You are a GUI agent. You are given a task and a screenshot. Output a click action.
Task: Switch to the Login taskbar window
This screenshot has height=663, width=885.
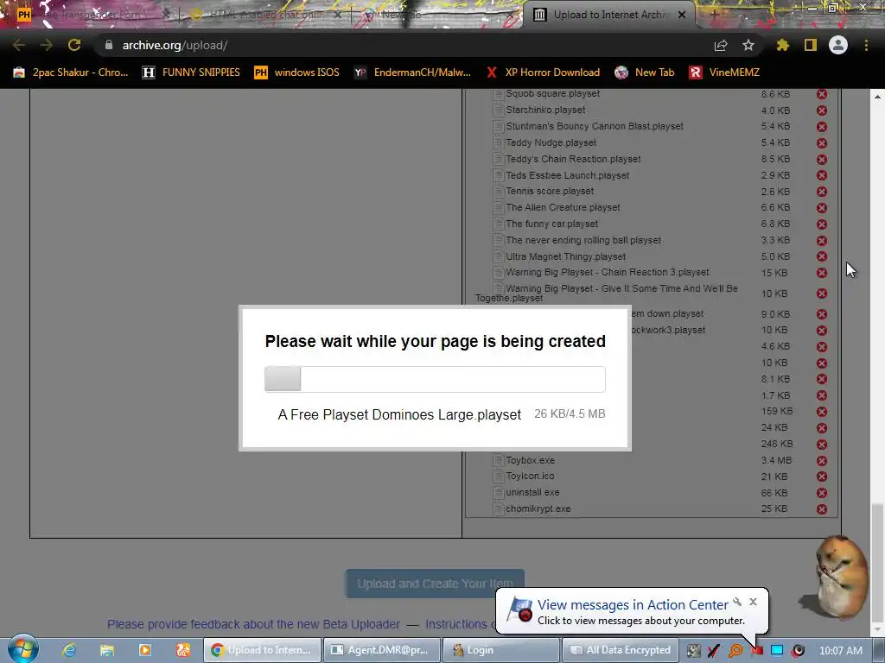pos(500,650)
